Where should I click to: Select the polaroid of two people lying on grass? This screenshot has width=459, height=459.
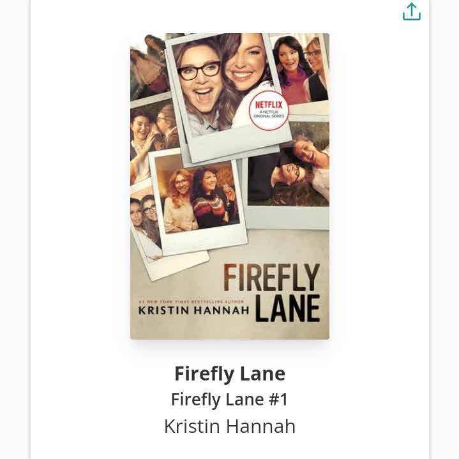288,173
